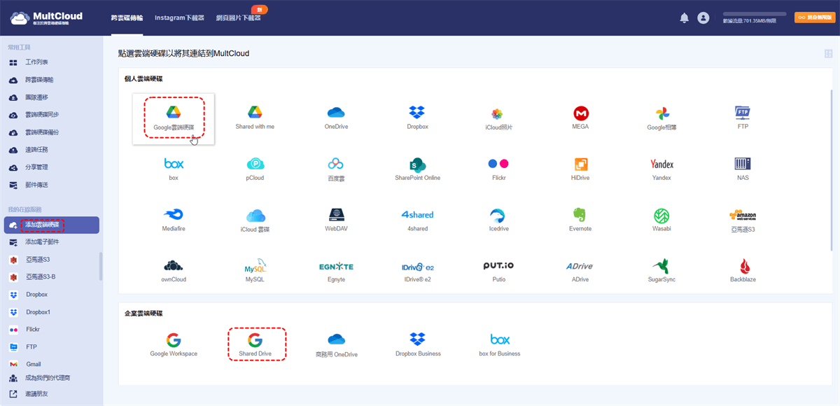The width and height of the screenshot is (840, 406).
Task: Choose the 百度雲 cloud icon
Action: (x=337, y=169)
